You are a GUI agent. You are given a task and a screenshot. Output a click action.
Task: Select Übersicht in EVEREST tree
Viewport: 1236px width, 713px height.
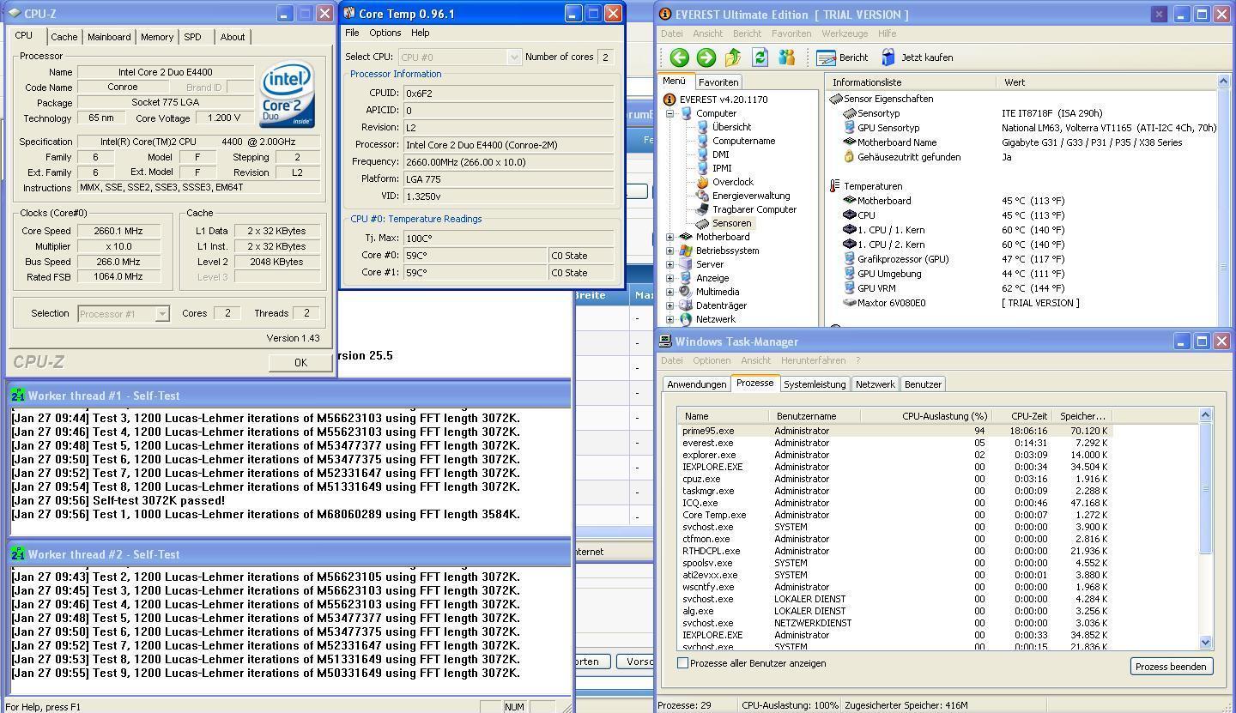[731, 127]
